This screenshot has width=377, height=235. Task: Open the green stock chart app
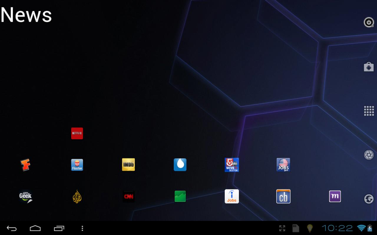180,197
